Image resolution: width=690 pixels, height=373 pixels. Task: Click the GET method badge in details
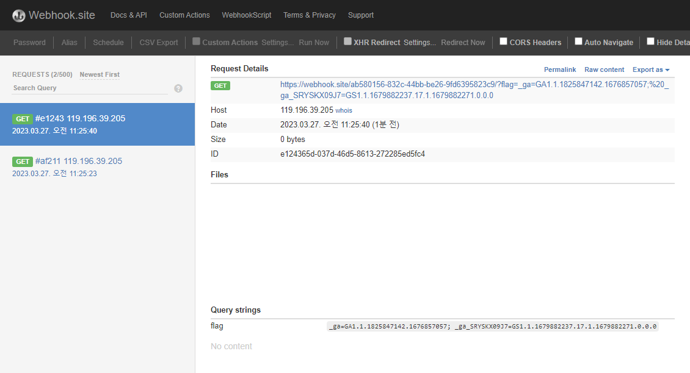point(220,86)
